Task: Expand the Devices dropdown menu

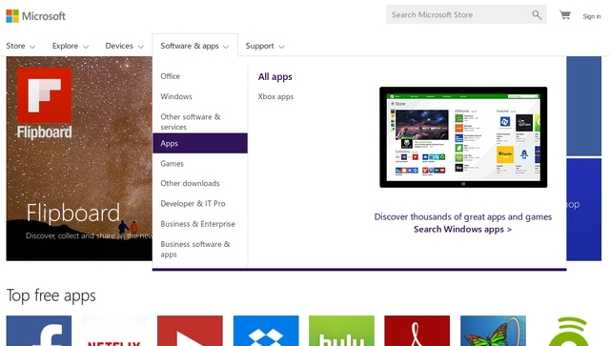Action: point(124,46)
